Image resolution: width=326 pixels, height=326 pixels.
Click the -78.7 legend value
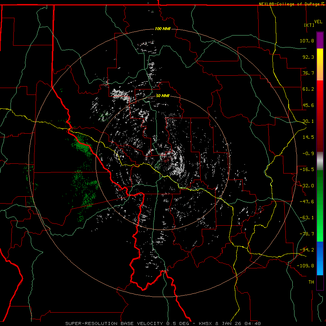(x=307, y=234)
